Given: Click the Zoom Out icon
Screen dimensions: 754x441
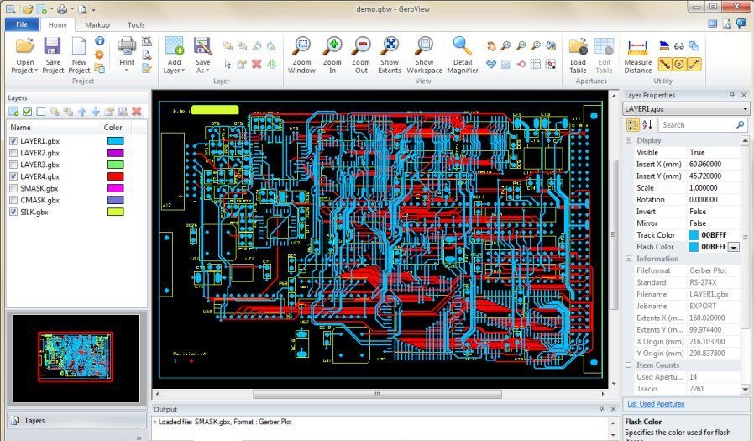Looking at the screenshot, I should [361, 46].
